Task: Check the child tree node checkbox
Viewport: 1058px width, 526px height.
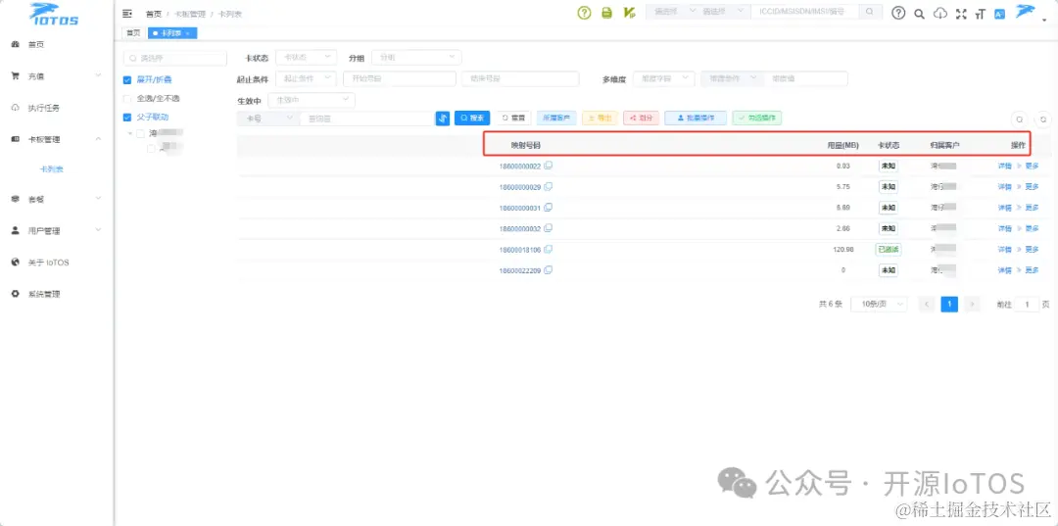Action: click(151, 149)
